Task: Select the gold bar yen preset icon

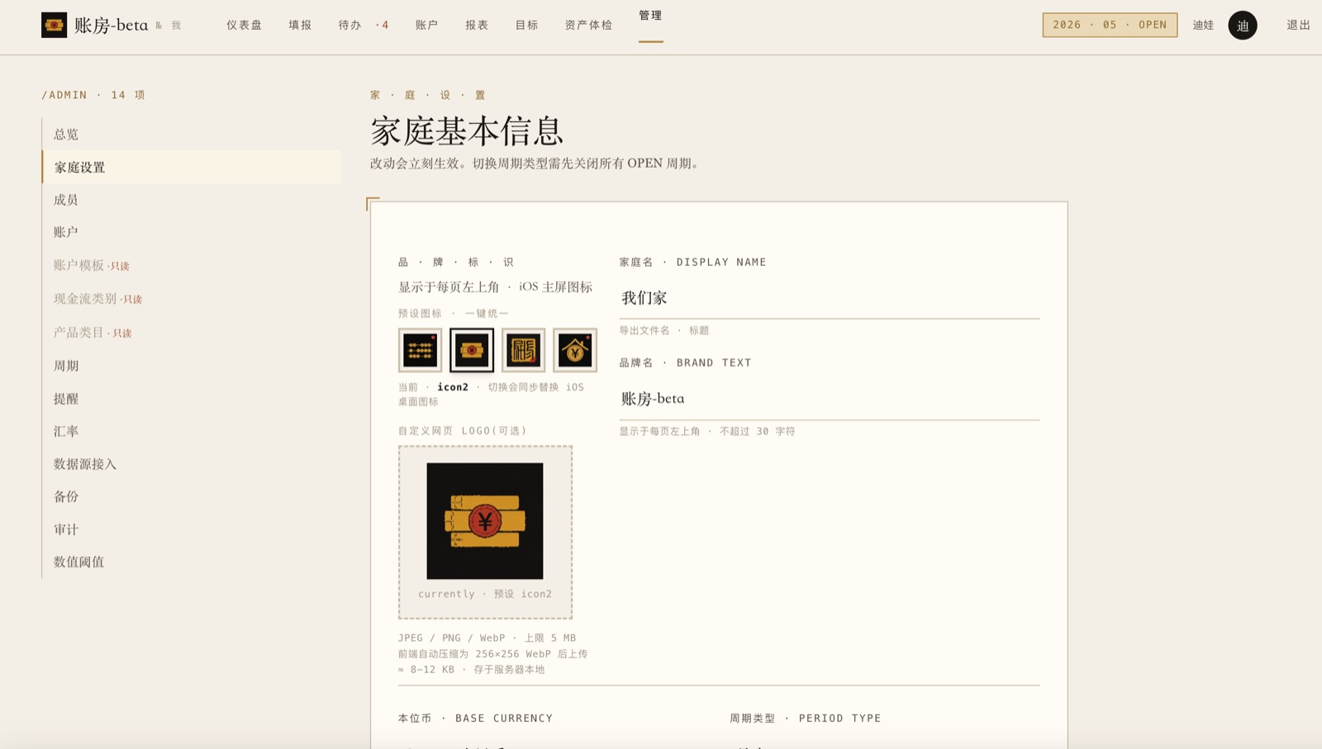Action: (x=472, y=350)
